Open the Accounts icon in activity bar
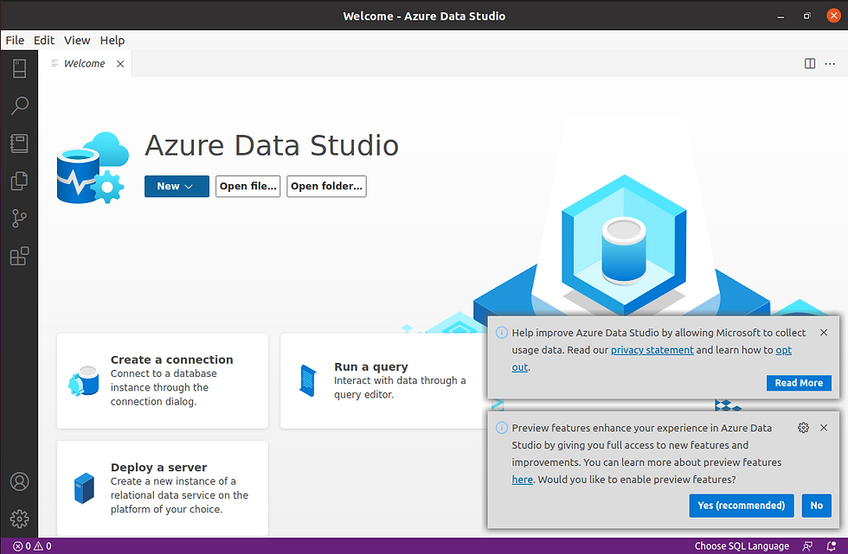 tap(19, 481)
